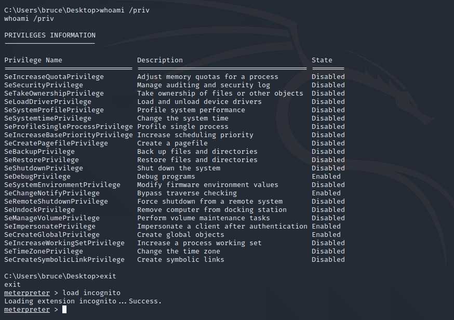Click the 'Loading extension incognito' success line
The height and width of the screenshot is (320, 454).
click(x=83, y=301)
